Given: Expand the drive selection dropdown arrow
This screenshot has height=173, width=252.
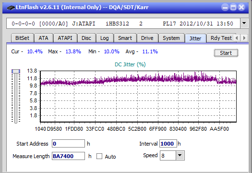Looking at the screenshot, I should click(x=244, y=24).
